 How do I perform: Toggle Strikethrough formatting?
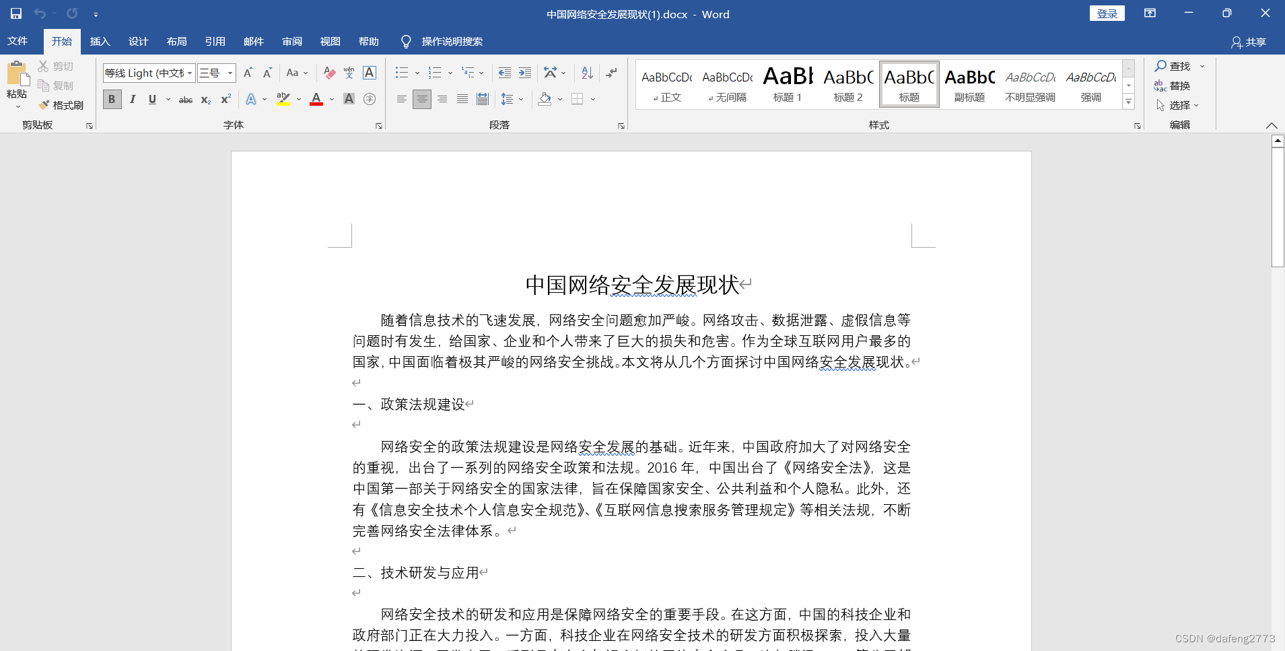[186, 100]
